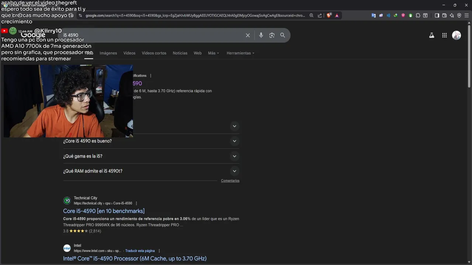Click the streamer webcam overlay

click(68, 101)
